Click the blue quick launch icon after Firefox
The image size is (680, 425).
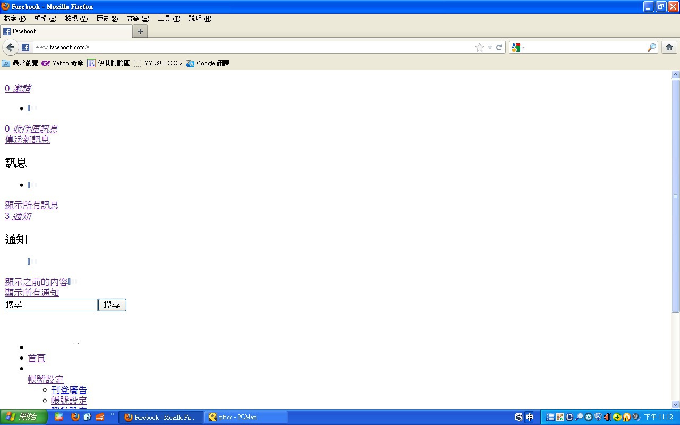[x=87, y=417]
